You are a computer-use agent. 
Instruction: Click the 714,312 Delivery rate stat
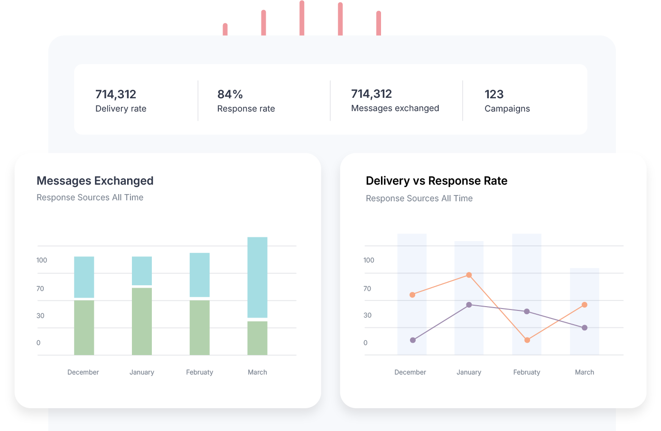point(121,101)
